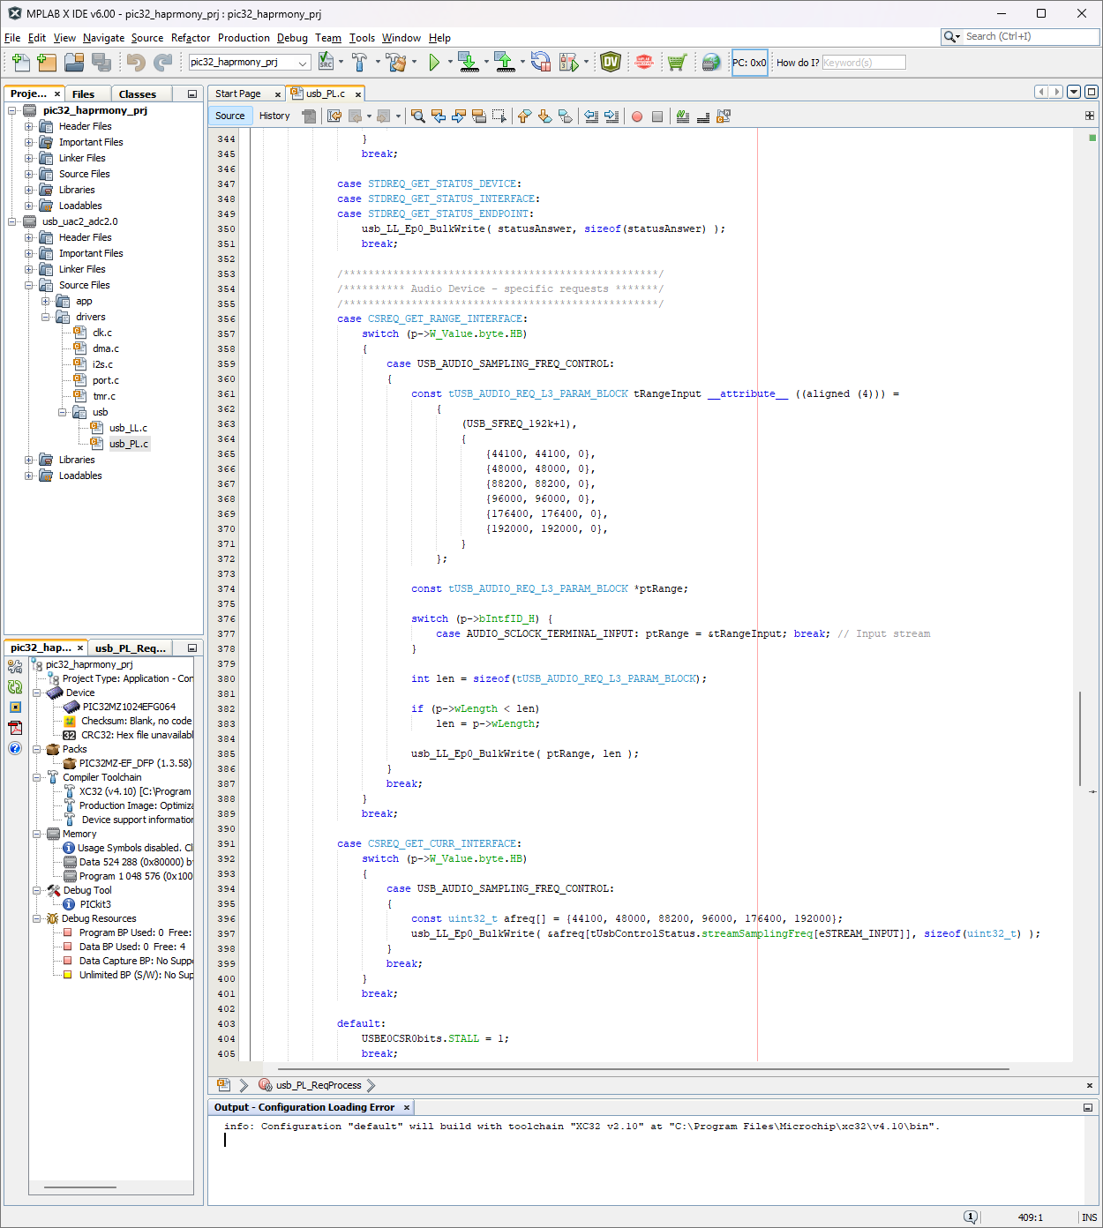1103x1228 pixels.
Task: Click Clean and Build Project icon
Action: pyautogui.click(x=396, y=63)
